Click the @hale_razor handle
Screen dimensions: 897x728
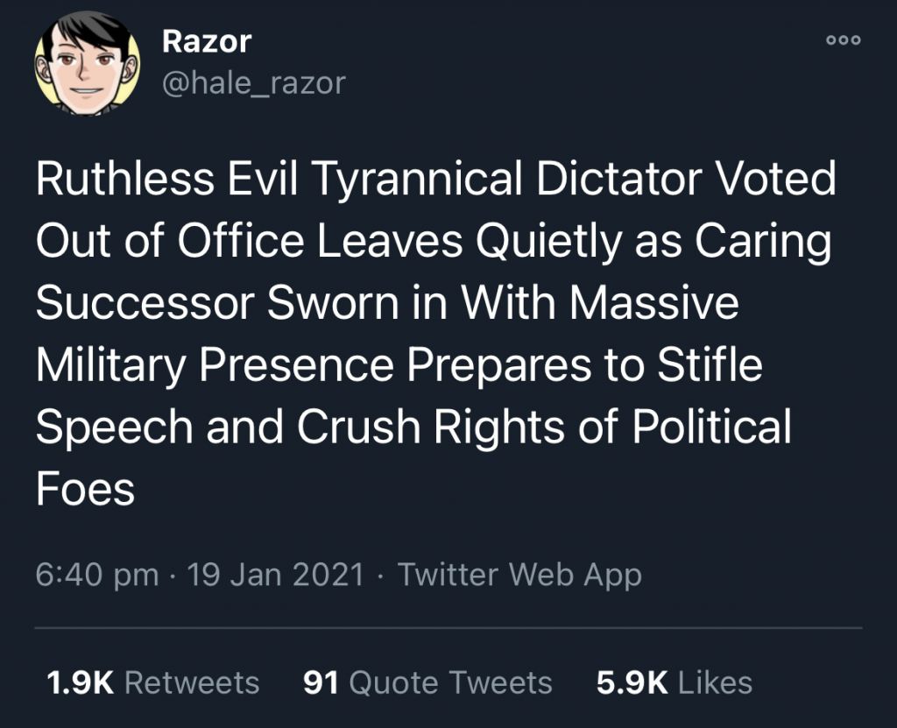point(254,83)
